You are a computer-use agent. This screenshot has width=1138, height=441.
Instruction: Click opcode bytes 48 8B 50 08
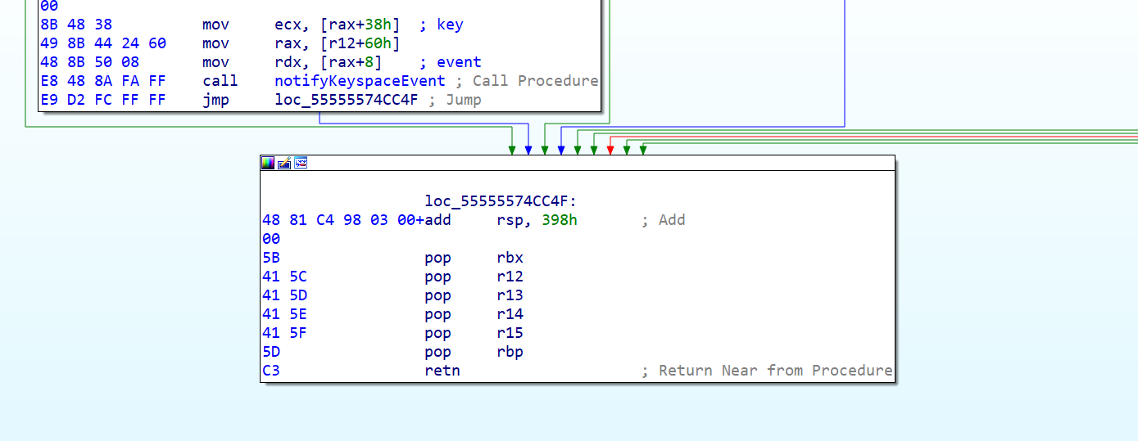click(x=90, y=62)
